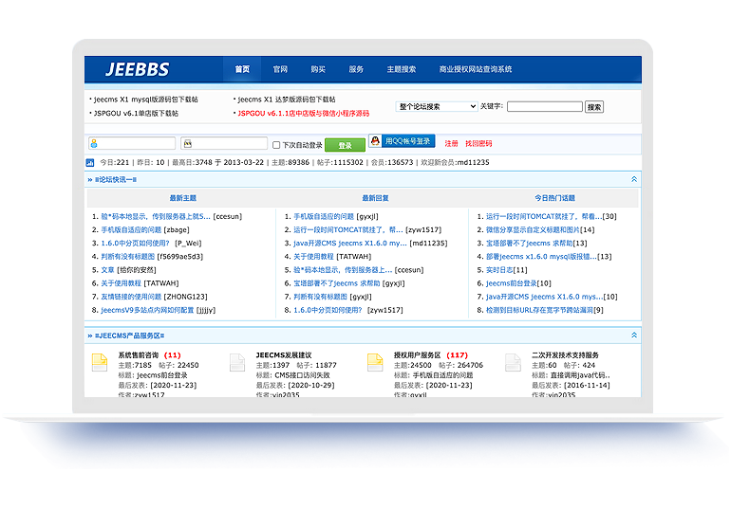Click the 搜索 button
The width and height of the screenshot is (731, 508).
594,107
